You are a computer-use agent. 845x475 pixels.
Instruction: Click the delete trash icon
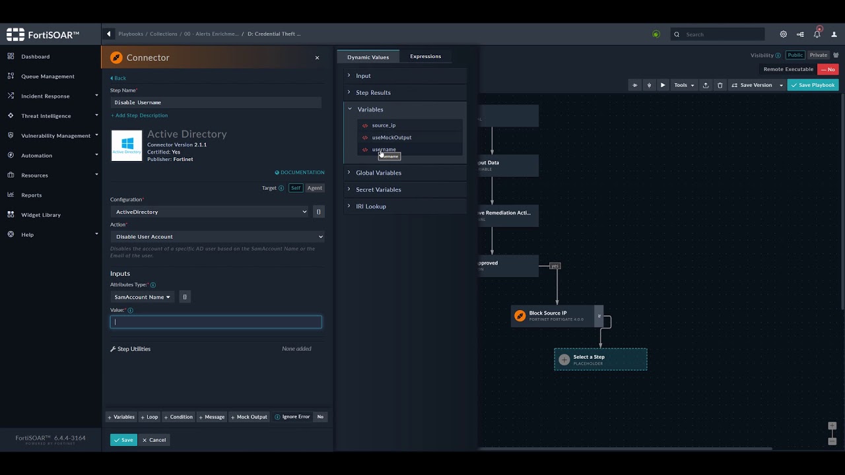click(720, 85)
